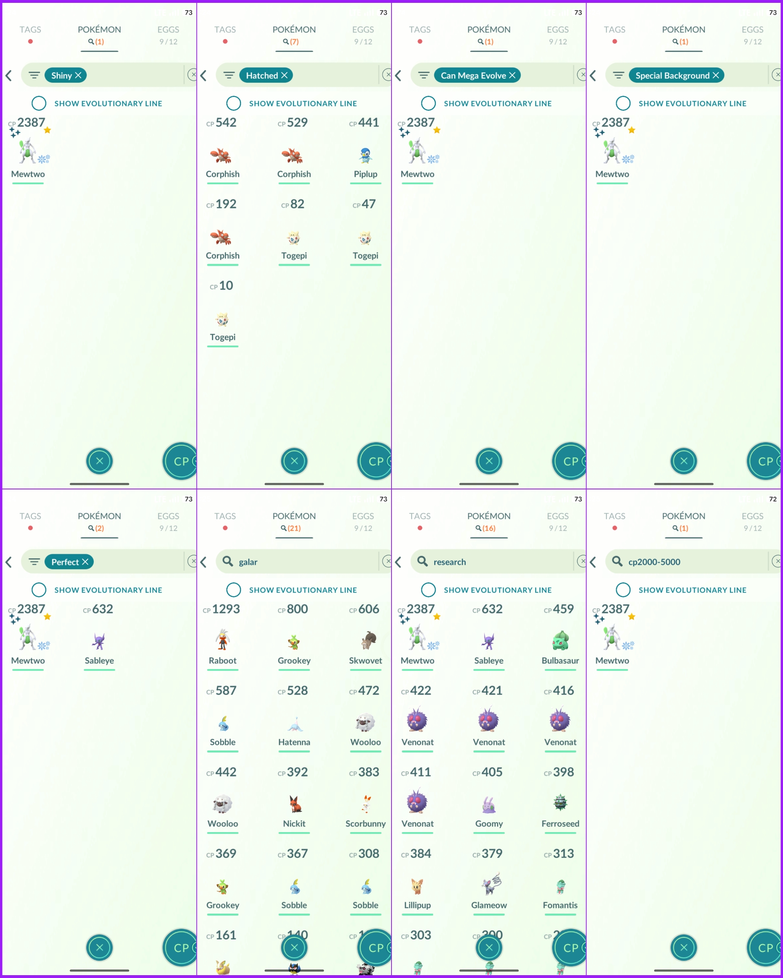Screen dimensions: 783x978
Task: Open CP sort options on the cp2000-5000 screen
Action: [764, 947]
